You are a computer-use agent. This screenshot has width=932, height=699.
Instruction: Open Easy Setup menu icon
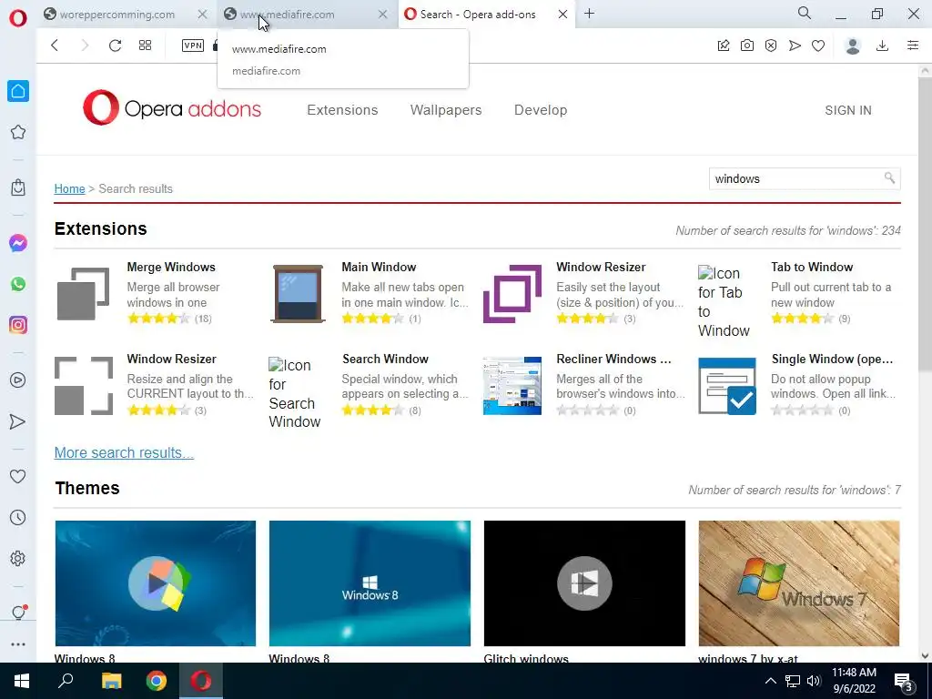coord(913,46)
